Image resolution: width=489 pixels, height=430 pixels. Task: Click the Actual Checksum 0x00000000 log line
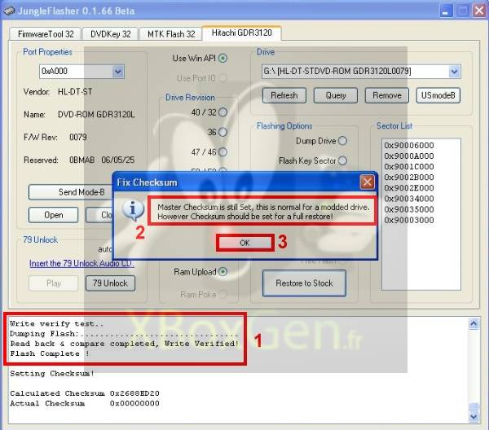pos(85,403)
